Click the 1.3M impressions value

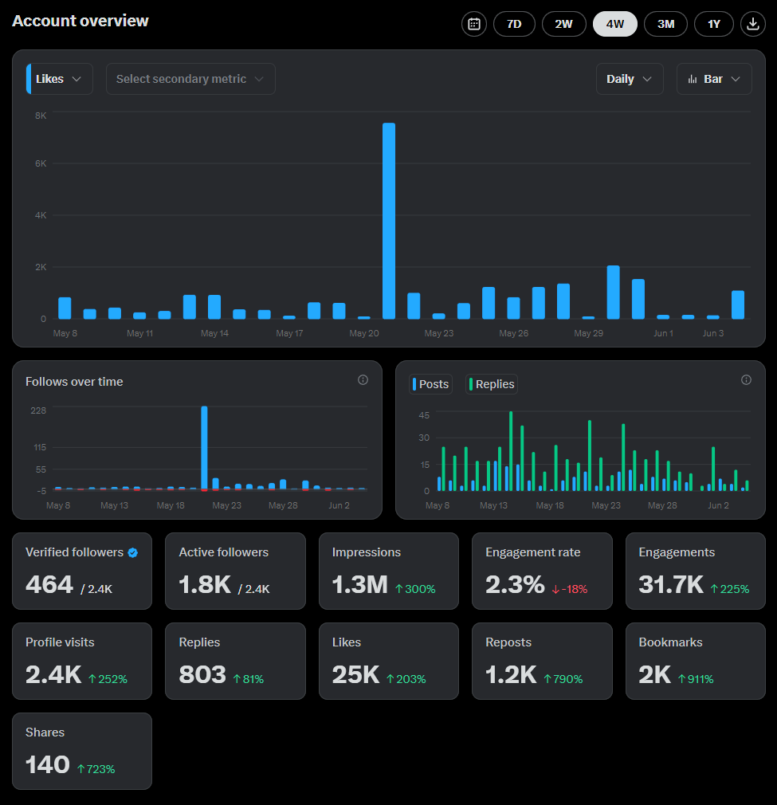pyautogui.click(x=359, y=585)
